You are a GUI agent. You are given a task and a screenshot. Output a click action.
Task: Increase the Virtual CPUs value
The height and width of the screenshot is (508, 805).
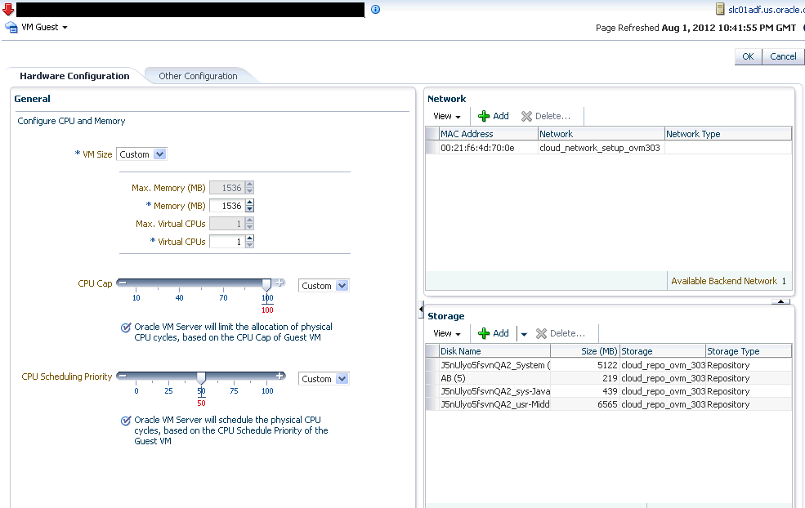coord(249,238)
